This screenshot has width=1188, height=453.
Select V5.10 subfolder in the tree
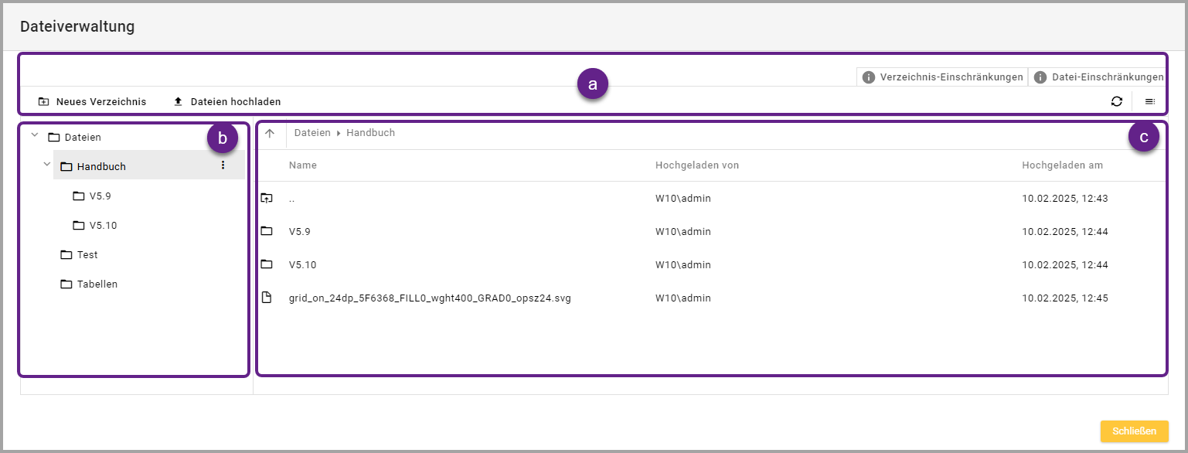pyautogui.click(x=102, y=226)
